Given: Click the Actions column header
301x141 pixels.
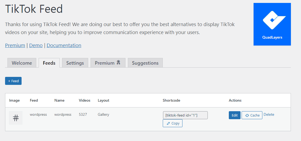Looking at the screenshot, I should pyautogui.click(x=235, y=100).
